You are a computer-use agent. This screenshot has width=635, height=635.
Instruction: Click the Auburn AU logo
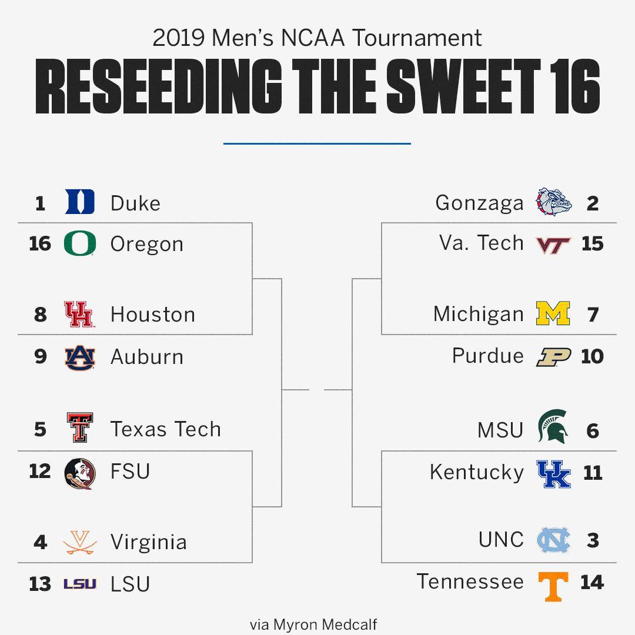[80, 357]
